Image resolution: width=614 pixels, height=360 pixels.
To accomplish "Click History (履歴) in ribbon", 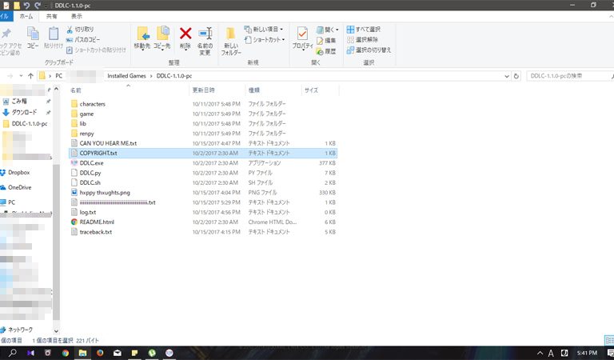I will pyautogui.click(x=326, y=51).
